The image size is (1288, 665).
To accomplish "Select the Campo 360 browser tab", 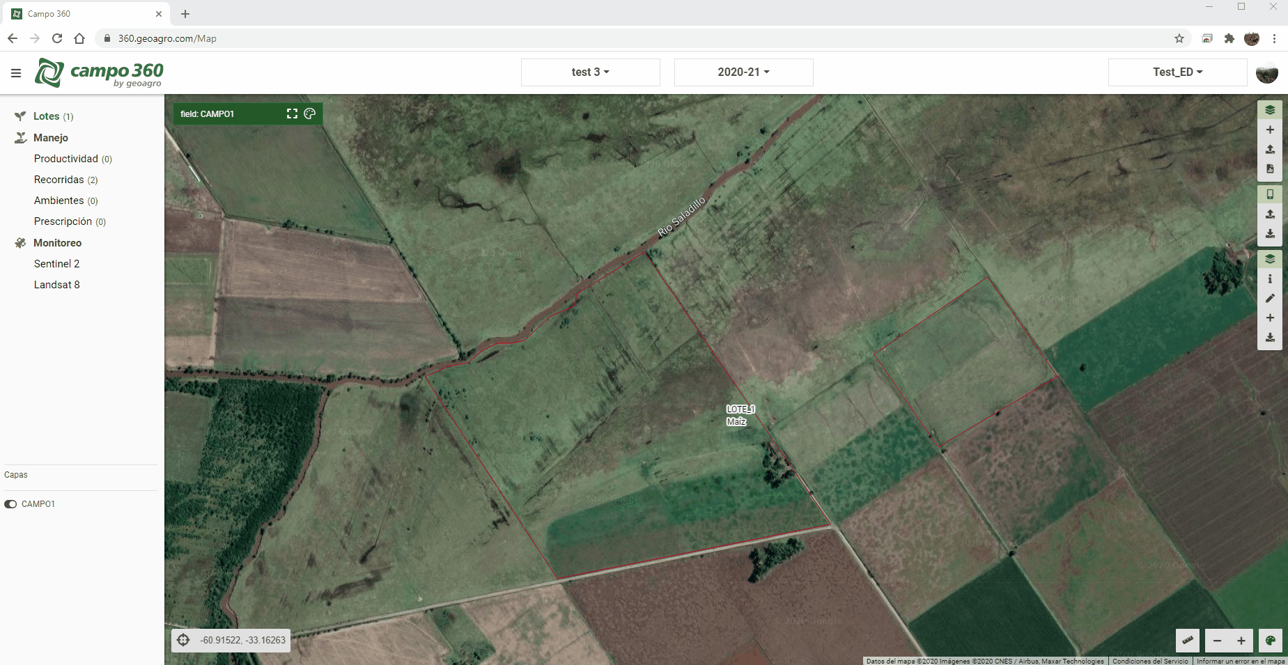I will (x=87, y=14).
